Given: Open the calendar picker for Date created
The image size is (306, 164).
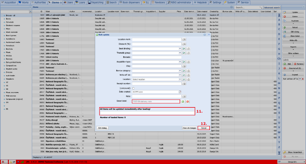Looking at the screenshot, I should (180, 91).
